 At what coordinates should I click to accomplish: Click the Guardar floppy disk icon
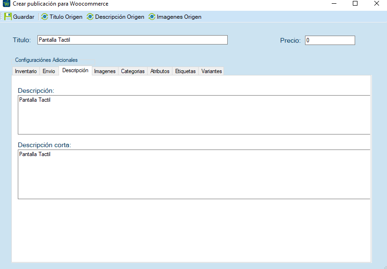pos(8,17)
